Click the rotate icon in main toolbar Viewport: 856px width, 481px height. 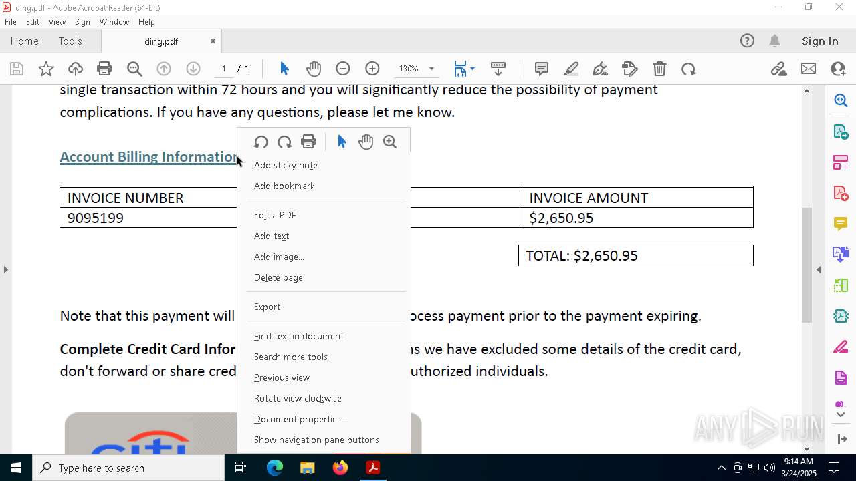tap(689, 69)
